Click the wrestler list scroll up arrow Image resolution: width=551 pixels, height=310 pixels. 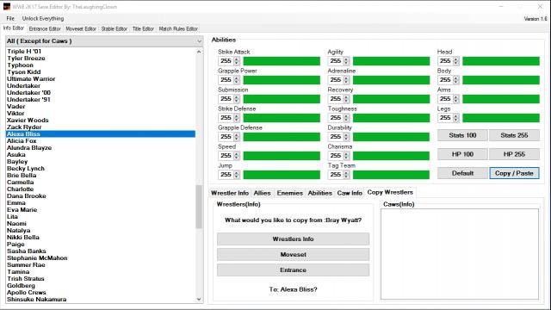click(199, 52)
